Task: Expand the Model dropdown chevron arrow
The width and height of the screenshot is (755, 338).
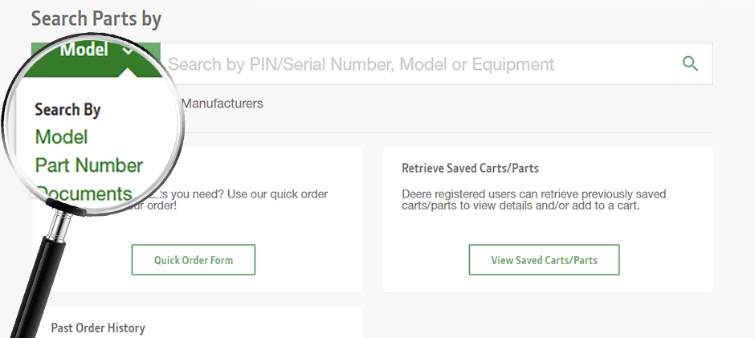Action: click(x=129, y=51)
